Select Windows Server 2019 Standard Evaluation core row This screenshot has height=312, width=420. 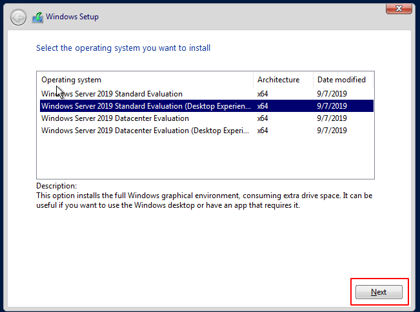(206, 94)
